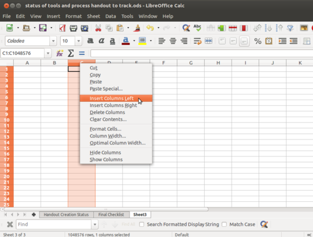Click the Insert Columns green icon
313x237 pixels.
click(222, 28)
